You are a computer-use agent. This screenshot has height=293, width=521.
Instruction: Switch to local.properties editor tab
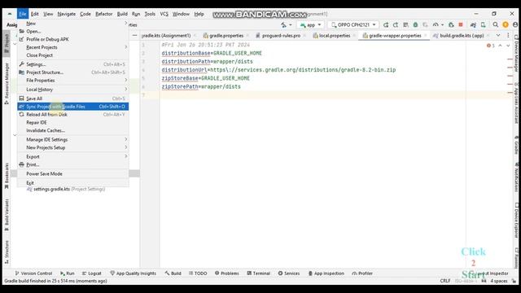pos(335,36)
